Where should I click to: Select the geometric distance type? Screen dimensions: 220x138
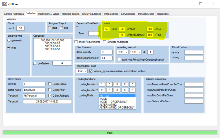(9, 41)
